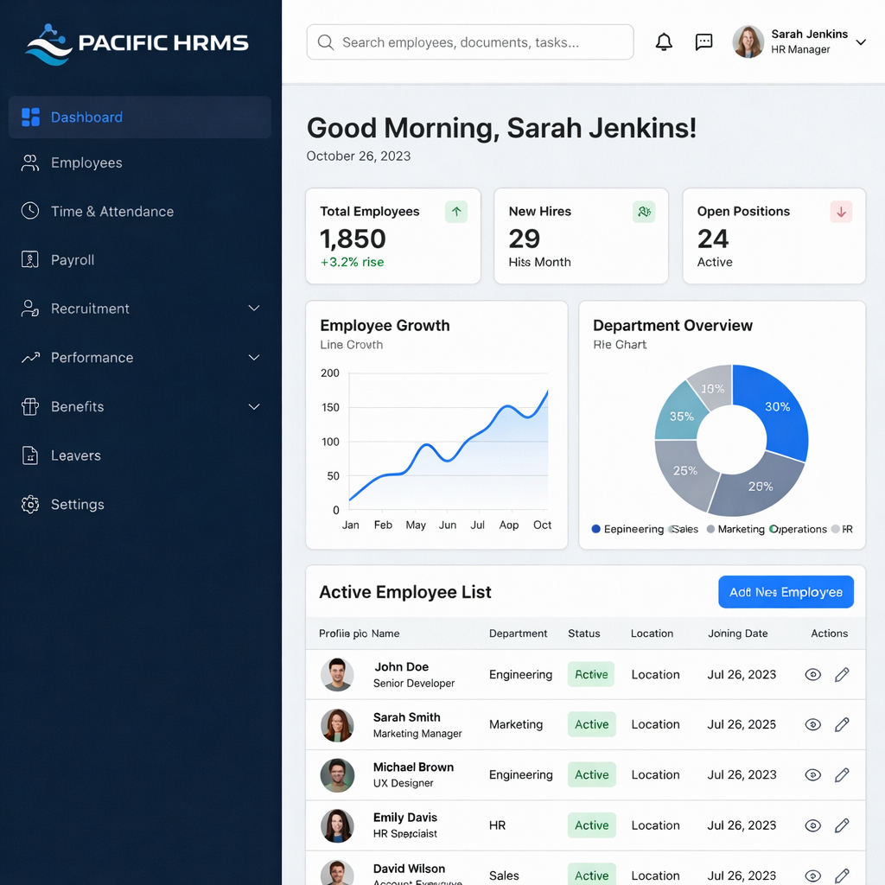Click the Active status badge for Emily Davis
The width and height of the screenshot is (885, 885).
(x=591, y=825)
